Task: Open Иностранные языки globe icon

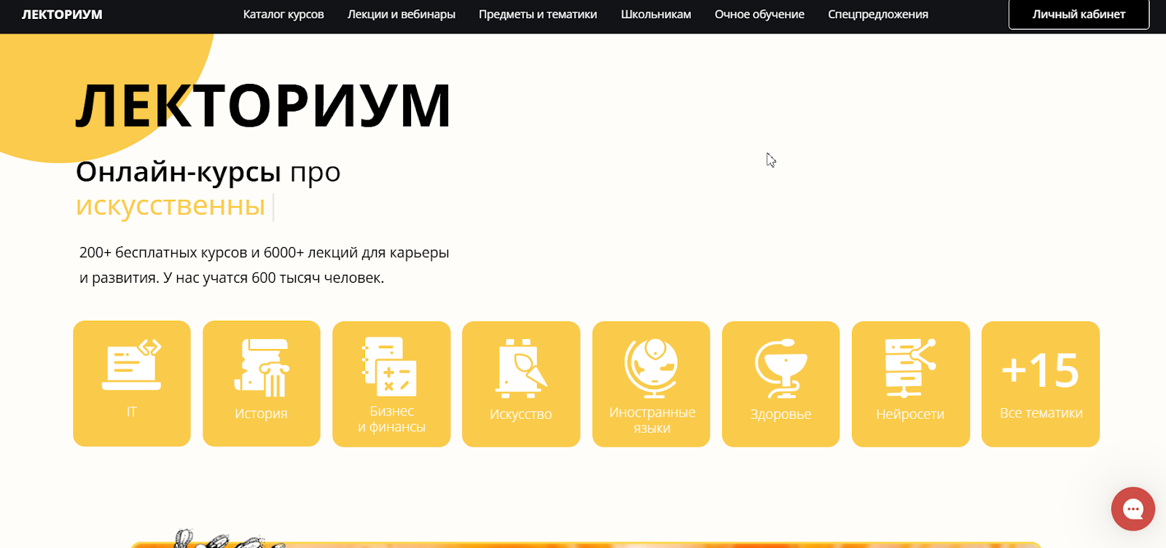Action: click(x=652, y=368)
